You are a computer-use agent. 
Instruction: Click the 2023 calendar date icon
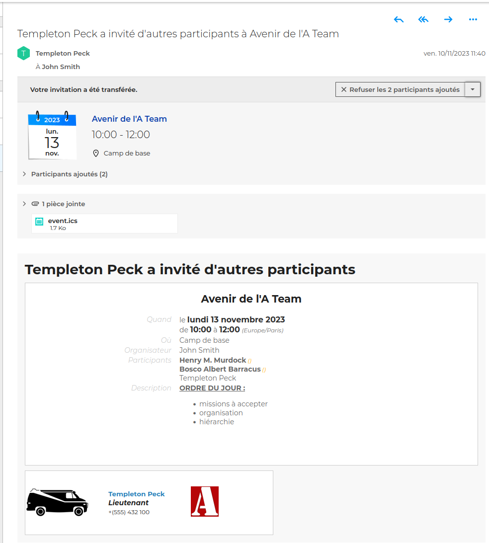tap(52, 136)
